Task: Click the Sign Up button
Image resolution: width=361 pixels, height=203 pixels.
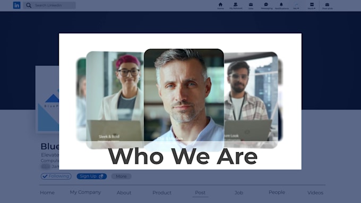Action: point(92,176)
